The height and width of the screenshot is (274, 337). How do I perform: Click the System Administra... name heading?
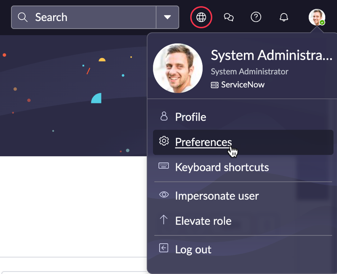pyautogui.click(x=271, y=55)
